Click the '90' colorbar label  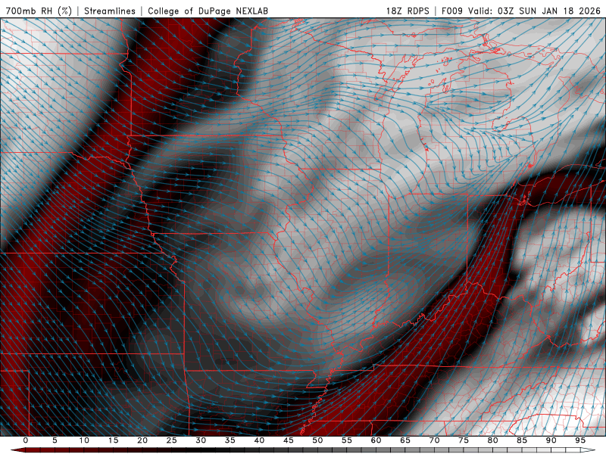coord(551,440)
